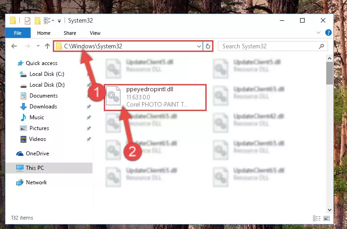Select Network in the navigation pane

(36, 182)
